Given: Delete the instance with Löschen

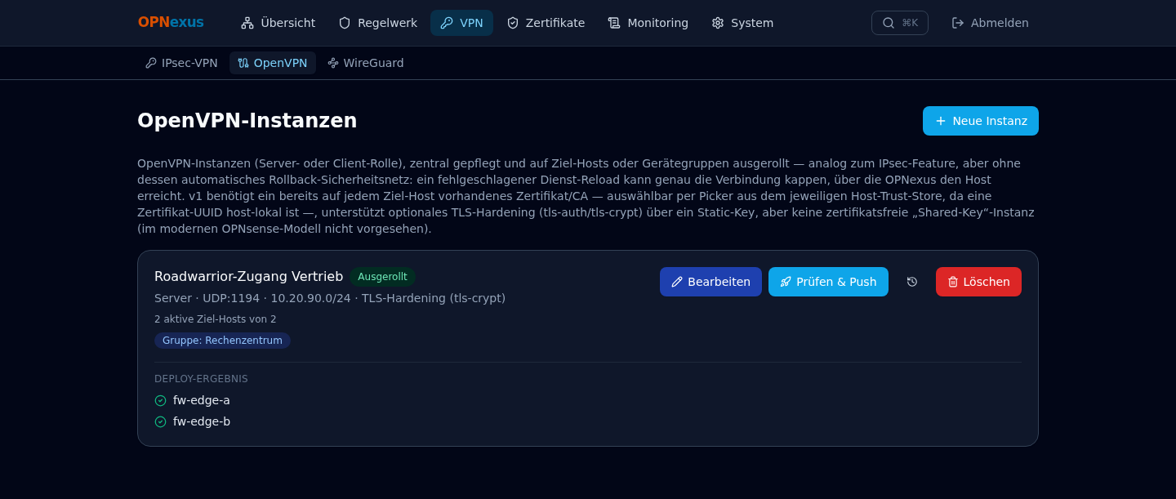Looking at the screenshot, I should click(x=978, y=282).
